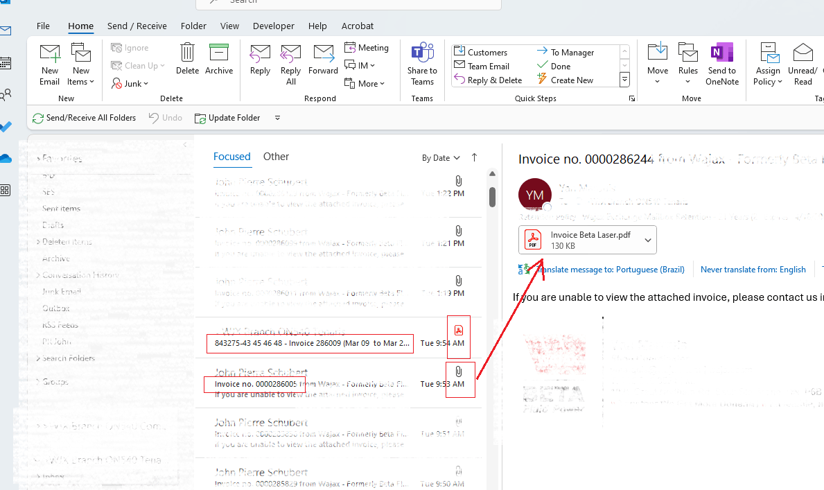Viewport: 824px width, 490px height.
Task: Open To Do from the navigation bar
Action: click(6, 127)
